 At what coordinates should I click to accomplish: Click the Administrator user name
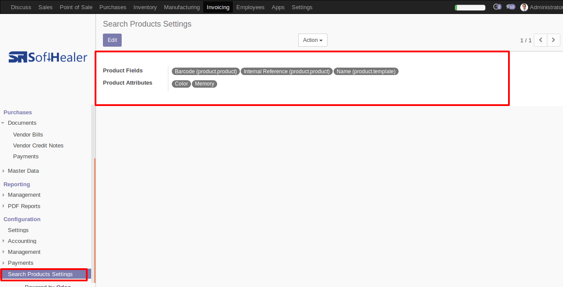click(546, 7)
